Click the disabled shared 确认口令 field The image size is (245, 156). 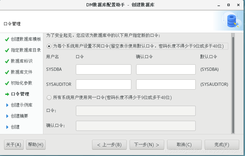(136, 126)
